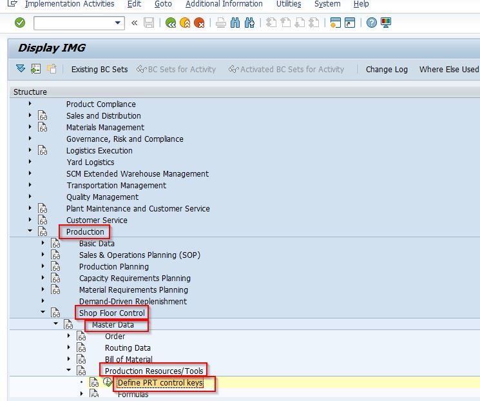Click the Customize Local Layout monitor icon
This screenshot has height=401, width=480.
[x=386, y=23]
